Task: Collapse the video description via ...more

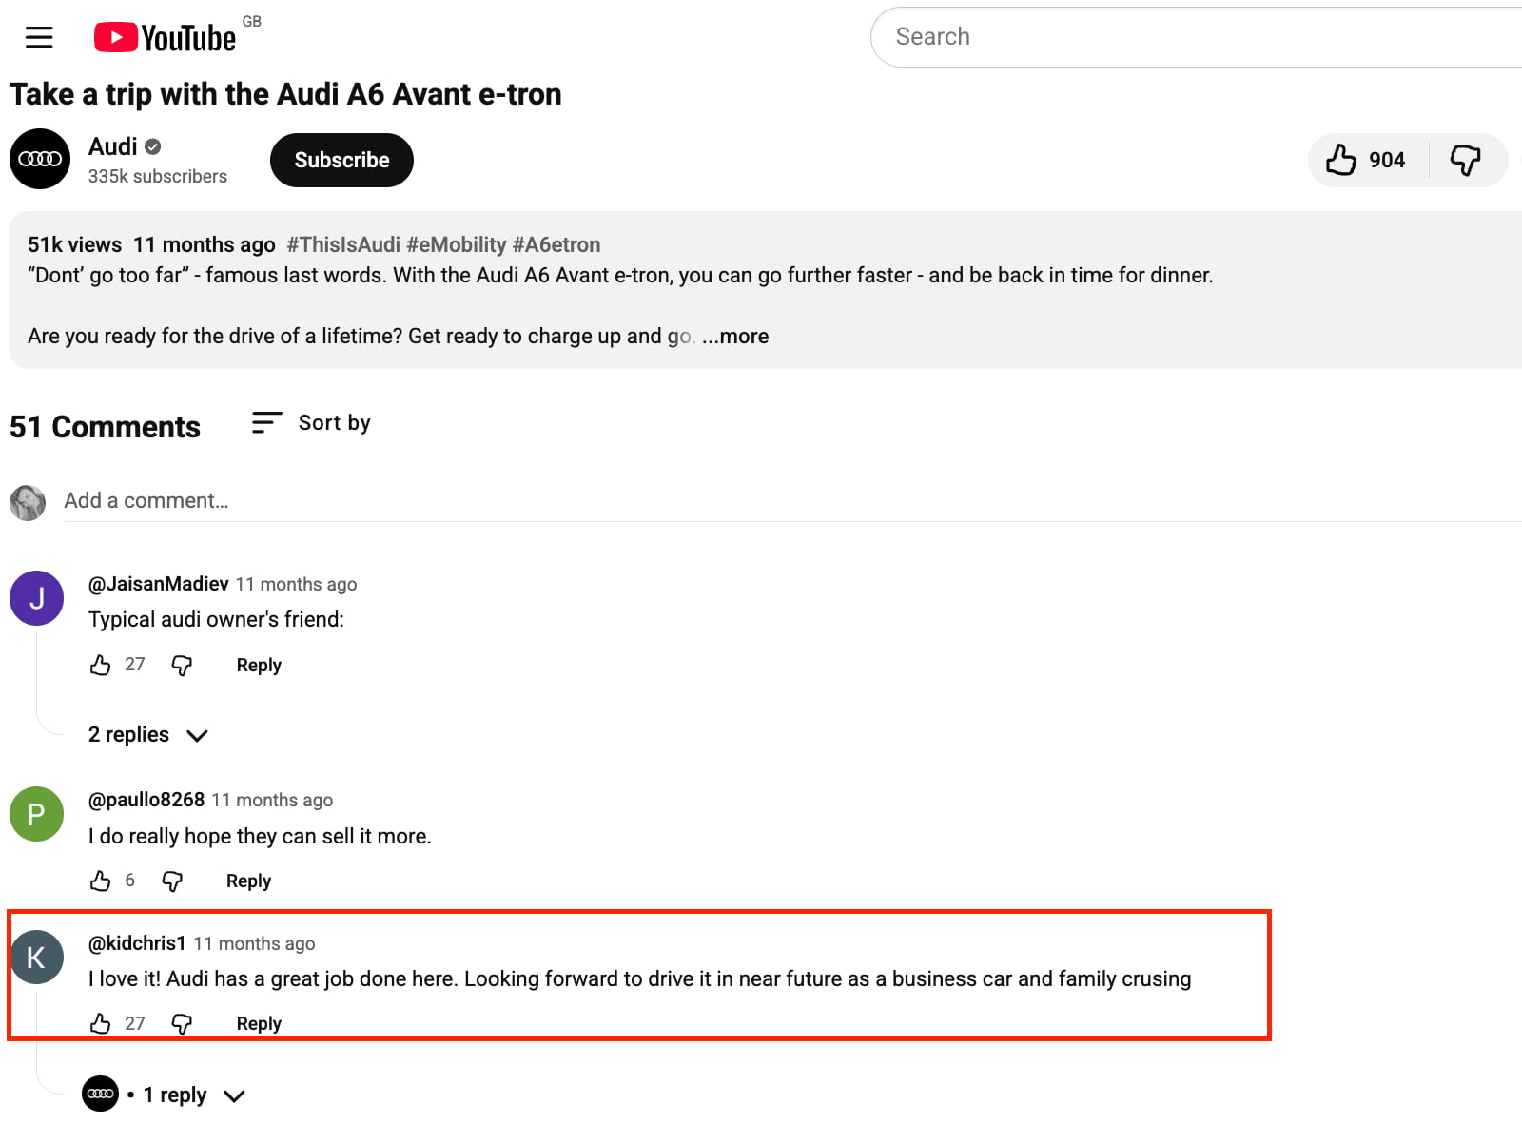Action: click(x=734, y=336)
